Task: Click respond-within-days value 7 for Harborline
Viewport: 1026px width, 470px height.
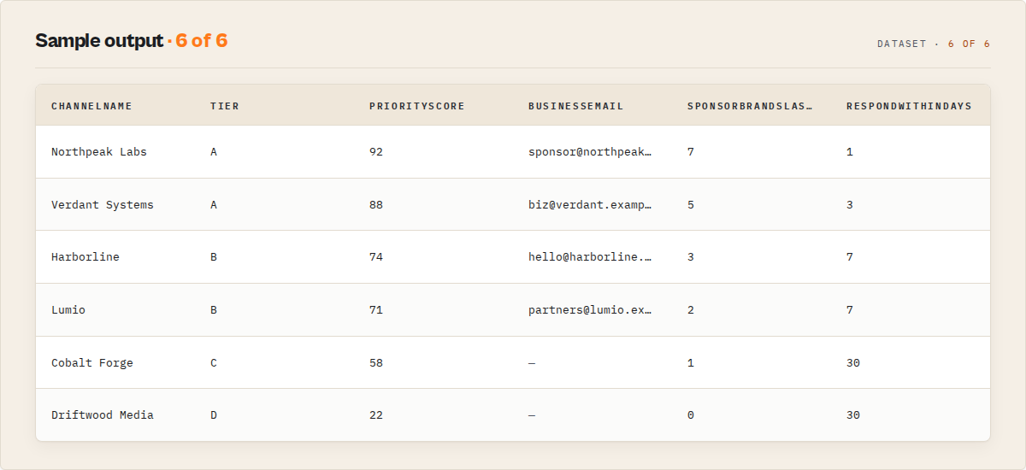Action: 850,257
